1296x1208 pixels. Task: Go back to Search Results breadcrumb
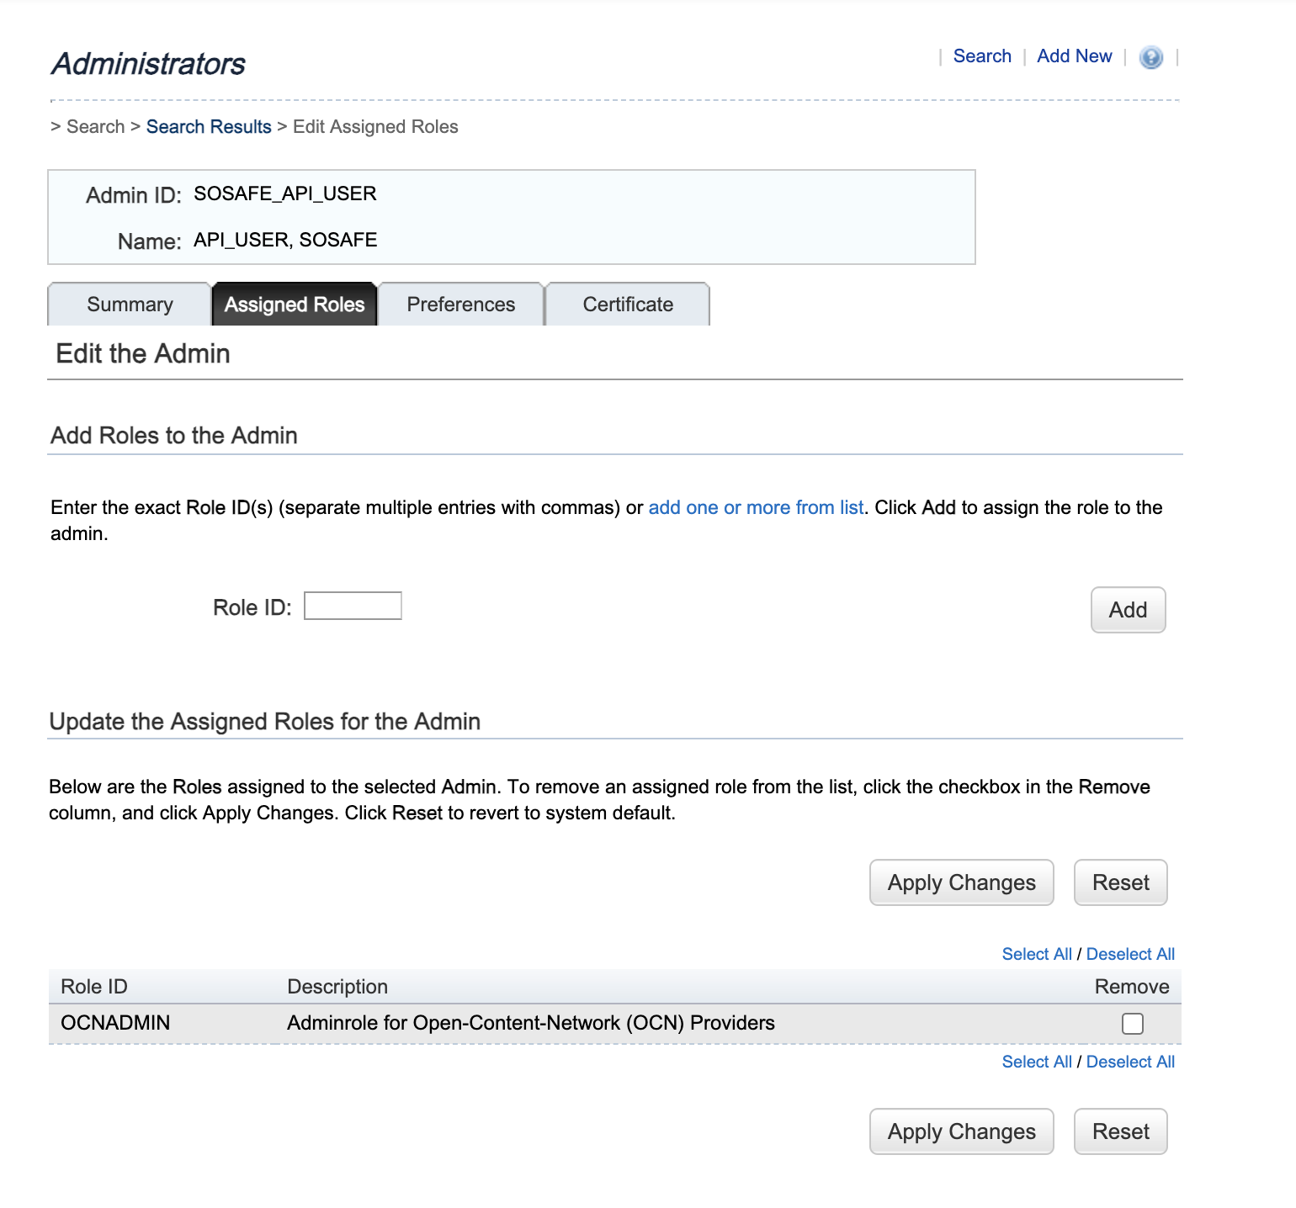tap(209, 127)
